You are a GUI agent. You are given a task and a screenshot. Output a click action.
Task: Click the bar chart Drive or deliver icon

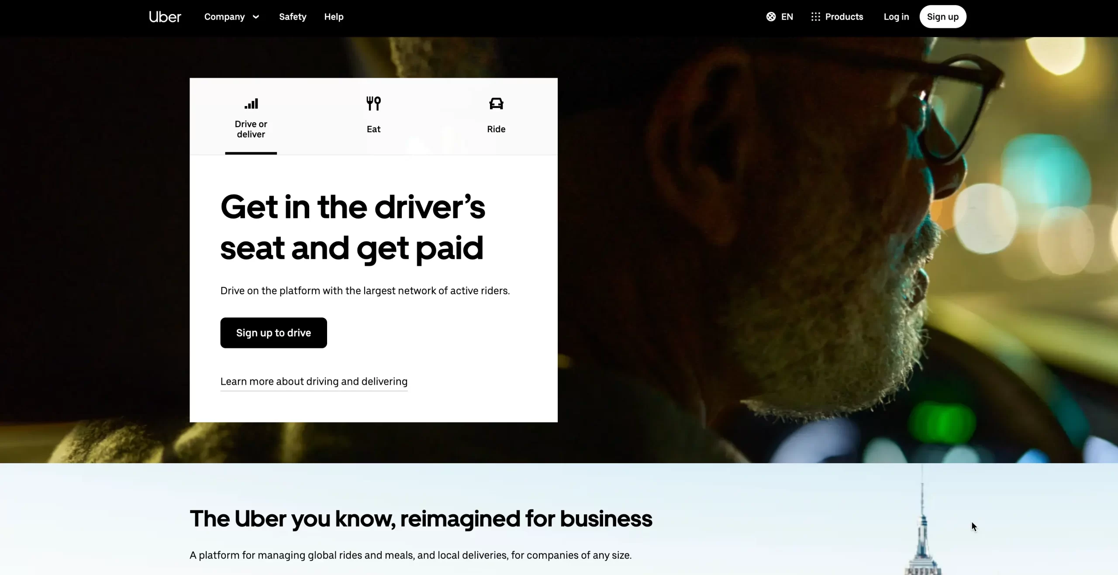(x=251, y=103)
